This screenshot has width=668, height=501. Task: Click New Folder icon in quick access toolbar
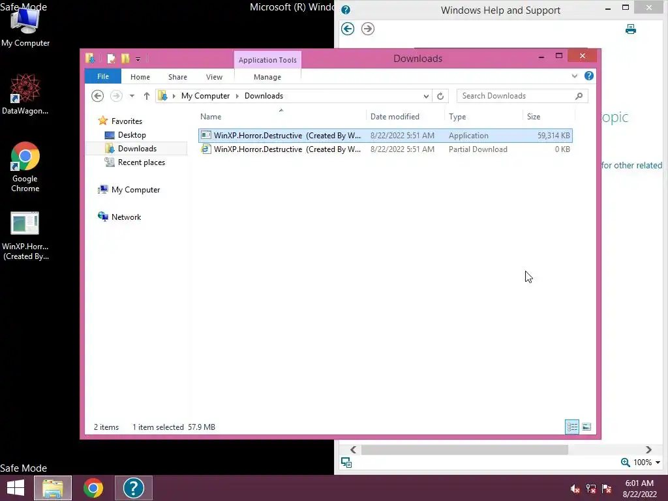tap(125, 59)
